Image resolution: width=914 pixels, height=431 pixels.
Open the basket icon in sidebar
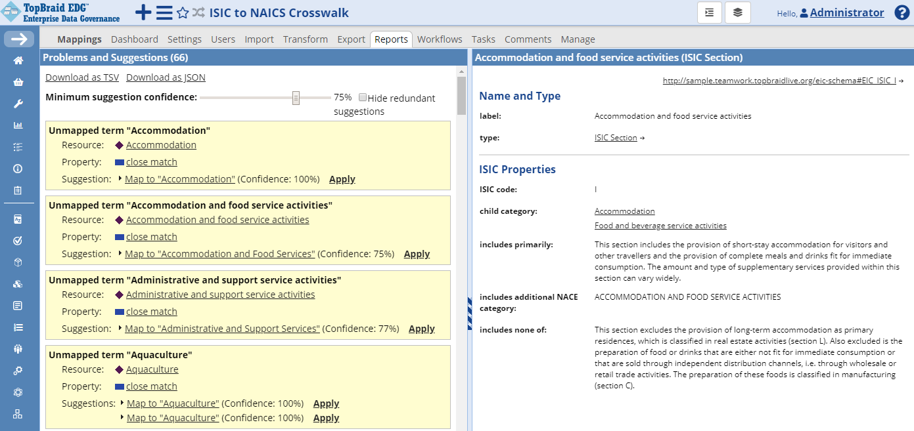(x=18, y=82)
